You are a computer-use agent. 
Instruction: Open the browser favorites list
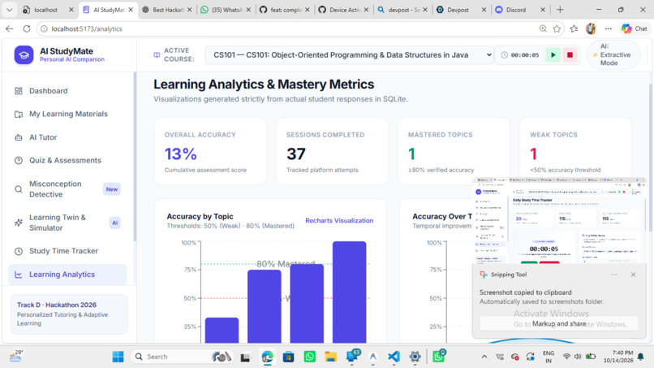point(574,28)
